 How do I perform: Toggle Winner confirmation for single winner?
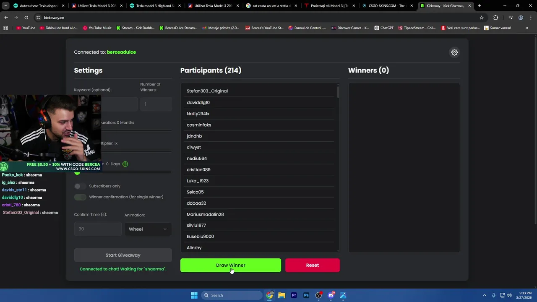coord(80,197)
